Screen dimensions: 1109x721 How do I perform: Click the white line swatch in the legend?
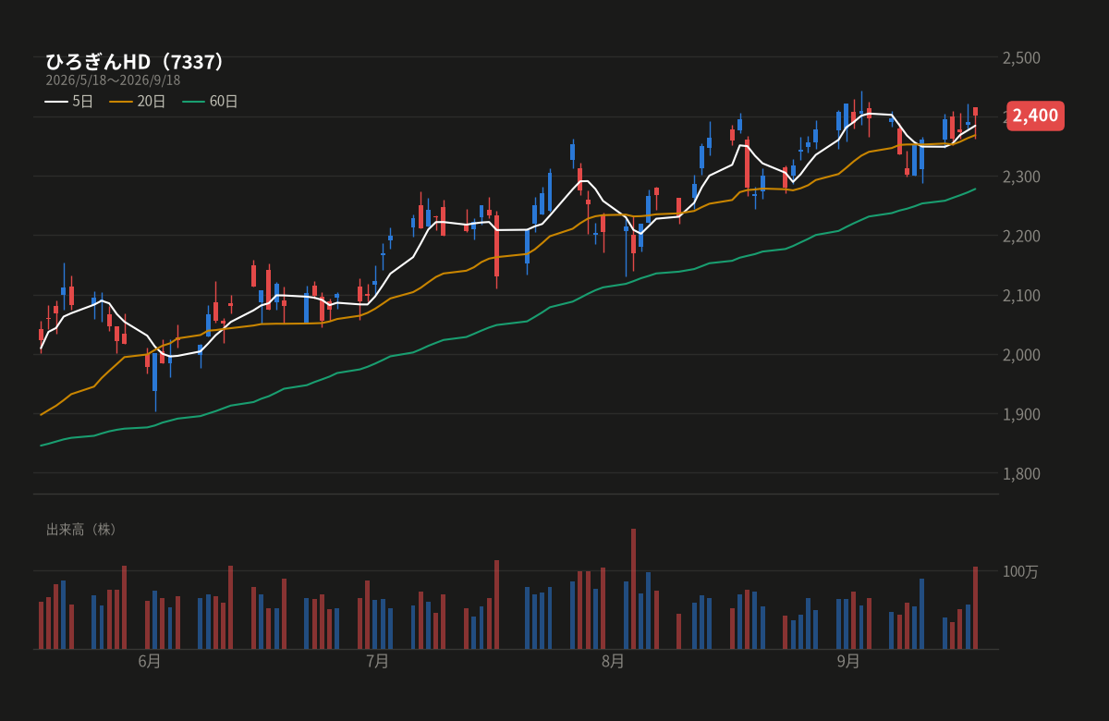[56, 102]
